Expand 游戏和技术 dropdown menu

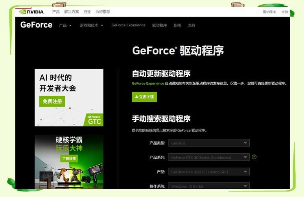click(91, 25)
